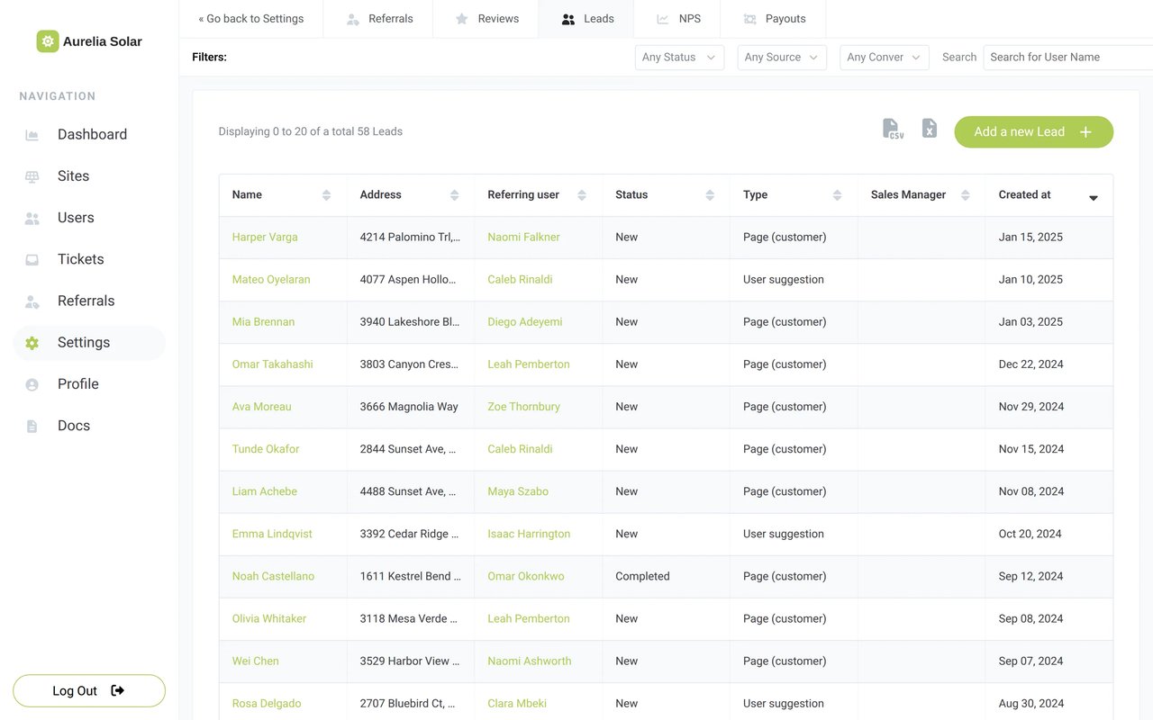Open lead Rosa Delgado
The image size is (1153, 720).
coord(267,704)
